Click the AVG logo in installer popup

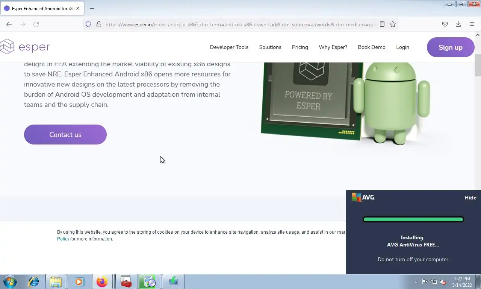[x=363, y=197]
